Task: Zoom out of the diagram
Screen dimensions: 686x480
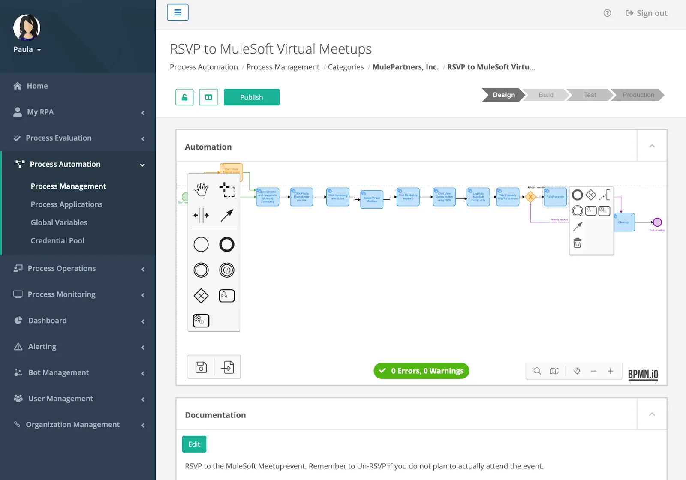Action: point(594,371)
